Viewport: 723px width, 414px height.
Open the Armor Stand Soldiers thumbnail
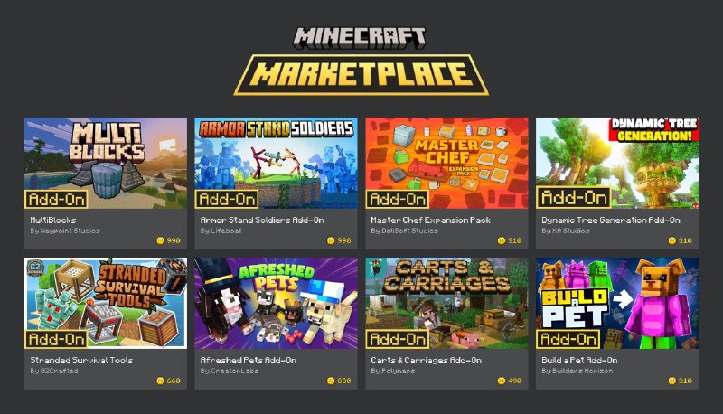coord(277,163)
